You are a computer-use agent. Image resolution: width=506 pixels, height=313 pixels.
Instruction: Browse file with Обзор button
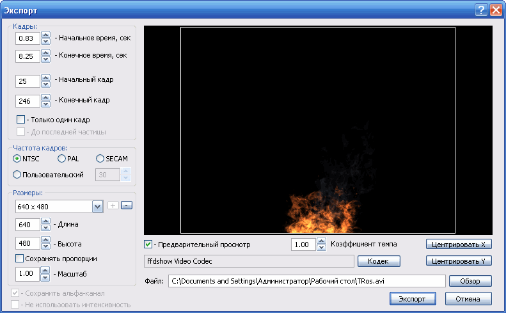[x=470, y=281]
